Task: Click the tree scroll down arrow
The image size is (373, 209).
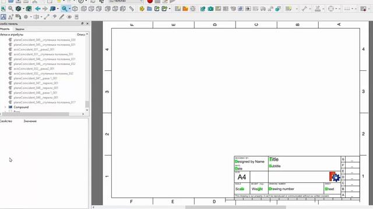Action: tap(87, 110)
